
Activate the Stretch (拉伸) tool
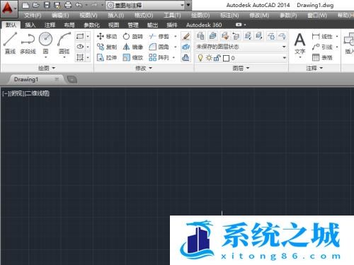pyautogui.click(x=107, y=57)
